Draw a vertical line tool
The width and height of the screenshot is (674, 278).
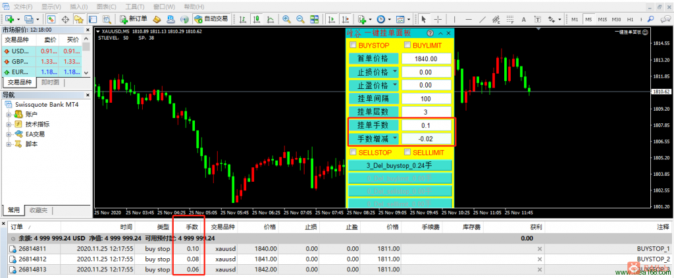[454, 19]
